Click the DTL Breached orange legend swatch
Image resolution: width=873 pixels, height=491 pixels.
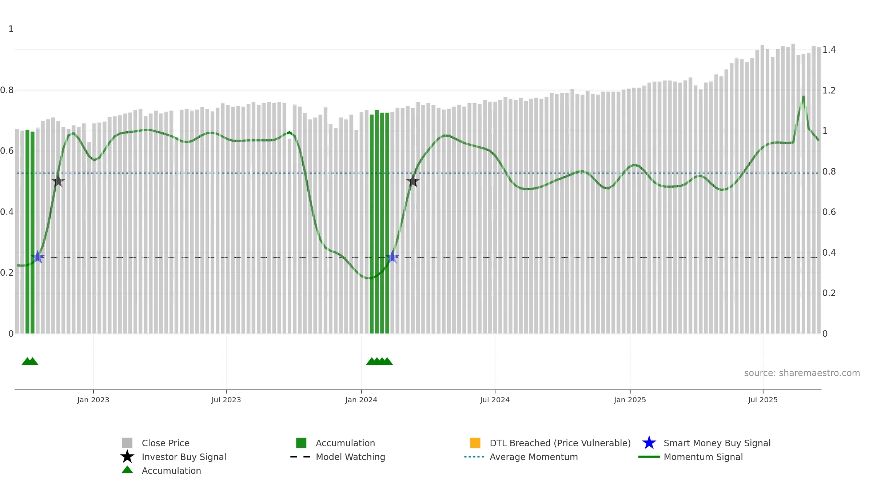coord(475,443)
